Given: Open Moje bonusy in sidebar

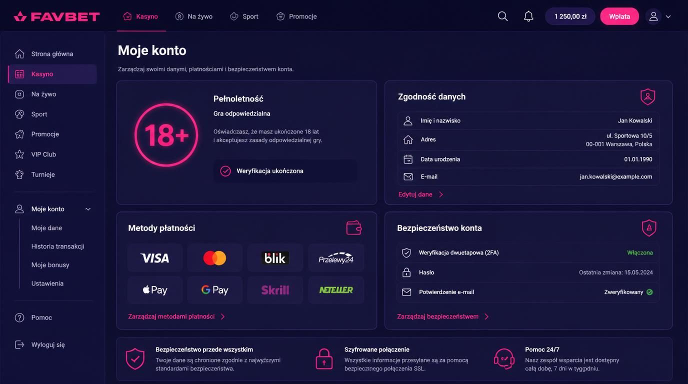Looking at the screenshot, I should coord(50,265).
